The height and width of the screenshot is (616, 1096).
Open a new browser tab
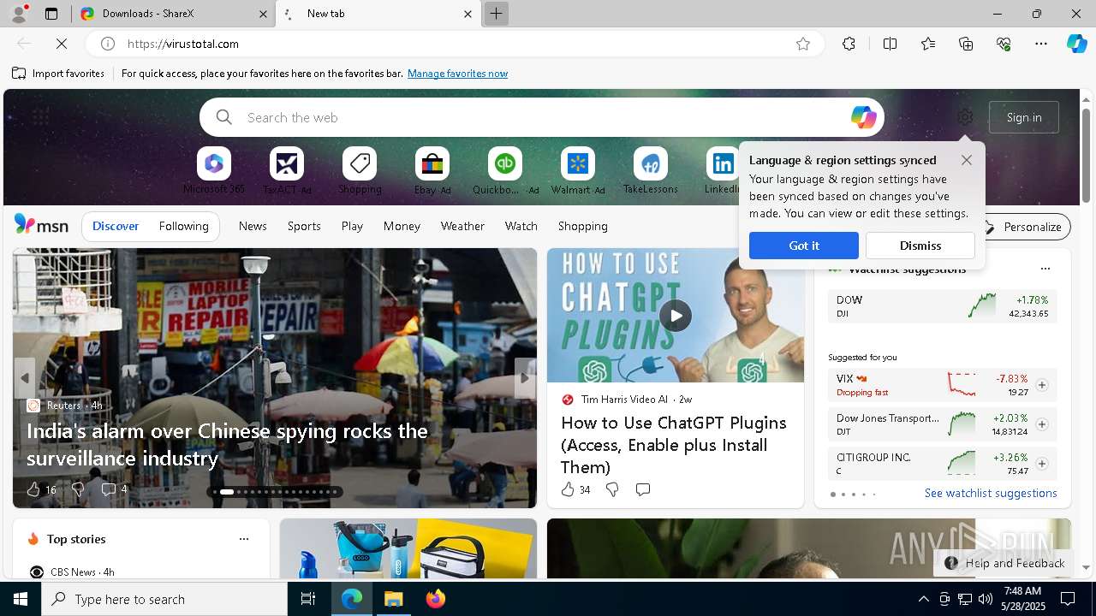click(496, 14)
